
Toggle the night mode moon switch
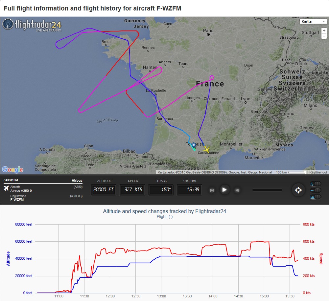tap(316, 184)
